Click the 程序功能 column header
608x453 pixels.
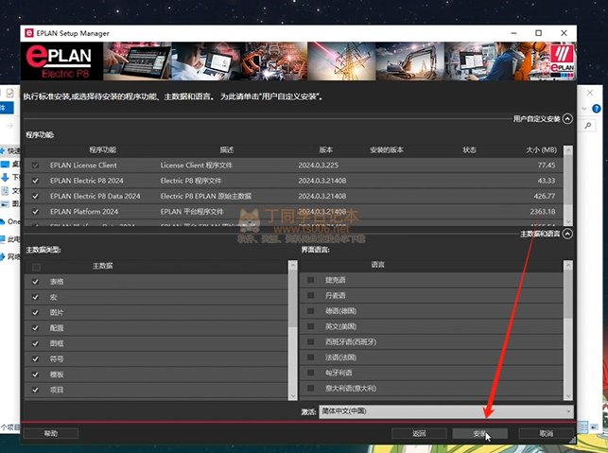102,149
